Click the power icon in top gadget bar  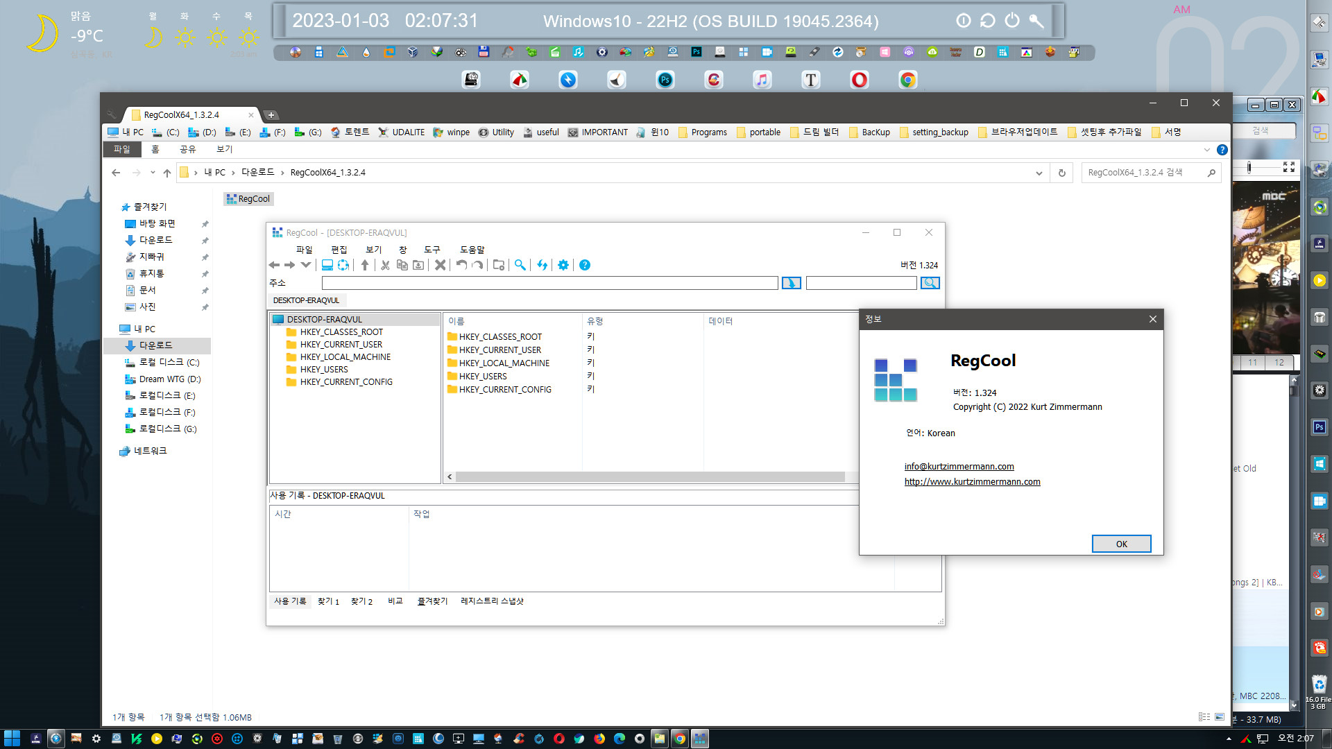(x=1012, y=21)
